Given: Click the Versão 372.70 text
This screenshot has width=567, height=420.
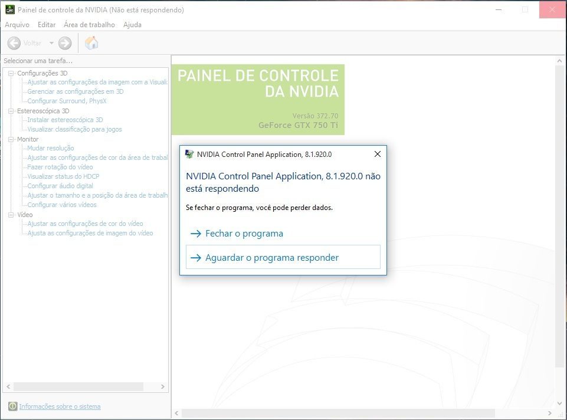Looking at the screenshot, I should [315, 116].
